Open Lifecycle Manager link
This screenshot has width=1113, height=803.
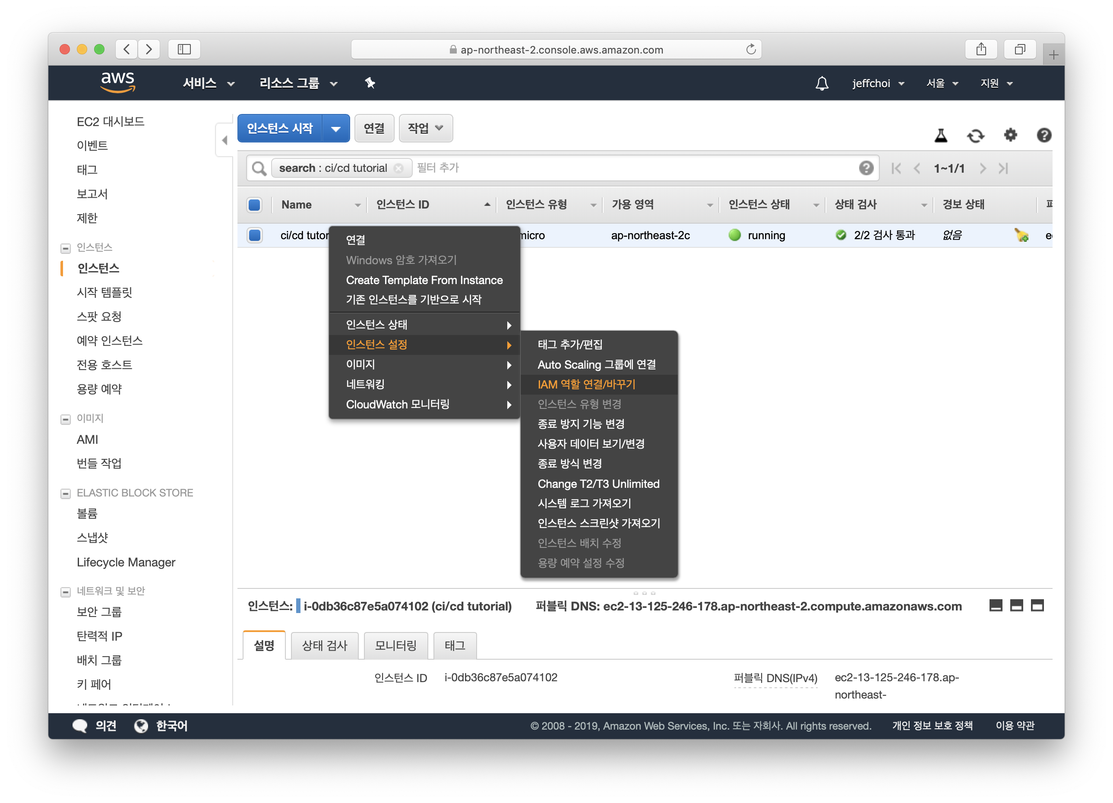pos(126,562)
